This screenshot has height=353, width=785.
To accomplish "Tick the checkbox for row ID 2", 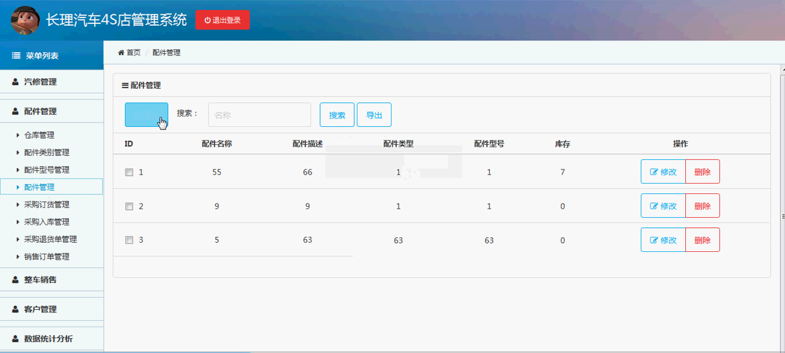I will click(x=129, y=206).
